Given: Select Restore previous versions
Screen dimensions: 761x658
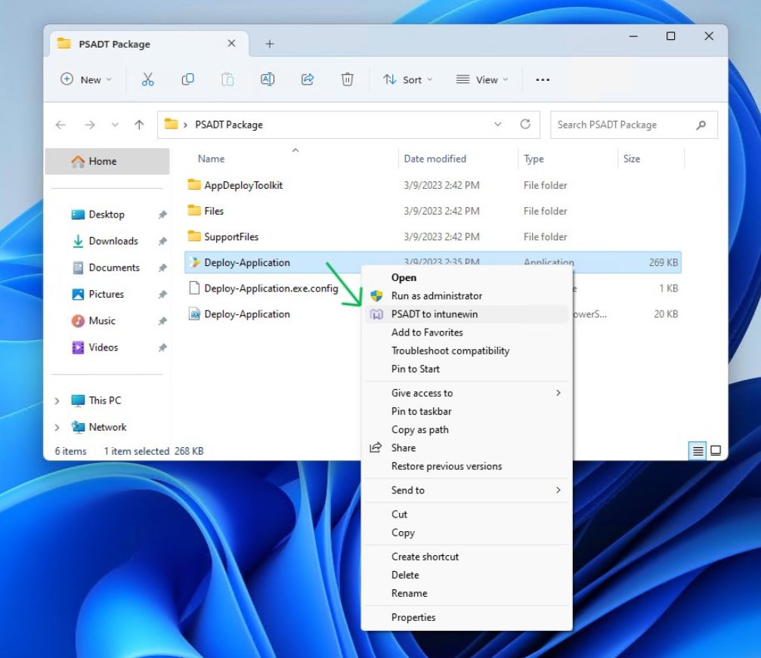Looking at the screenshot, I should coord(466,466).
